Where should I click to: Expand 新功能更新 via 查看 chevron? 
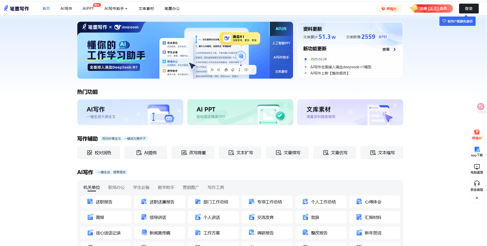[394, 49]
